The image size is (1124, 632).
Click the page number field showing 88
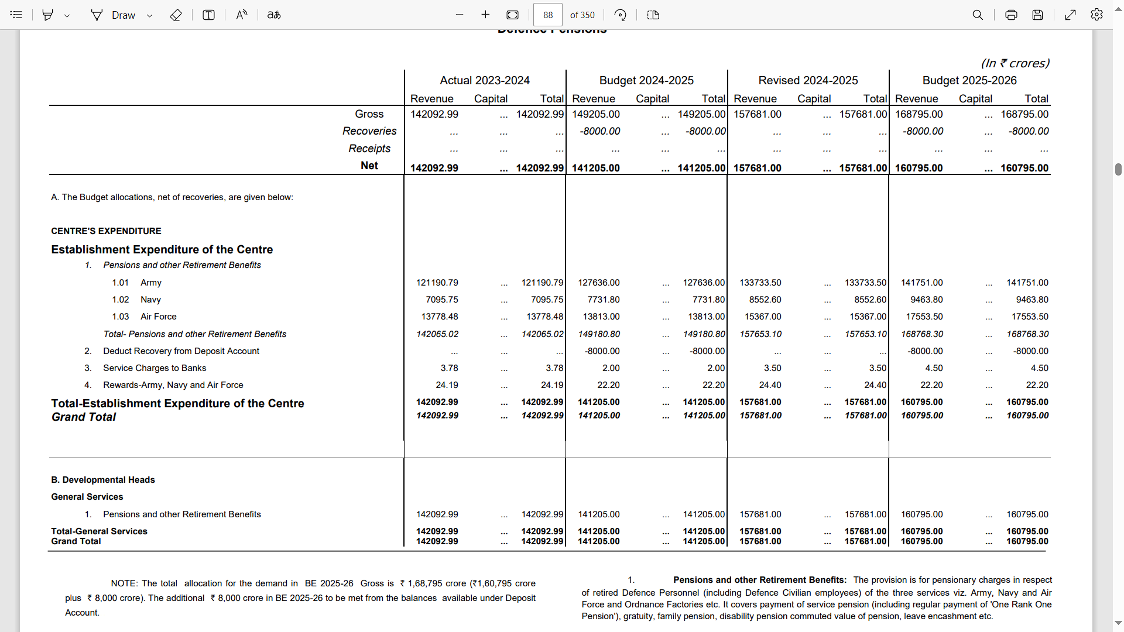point(548,15)
